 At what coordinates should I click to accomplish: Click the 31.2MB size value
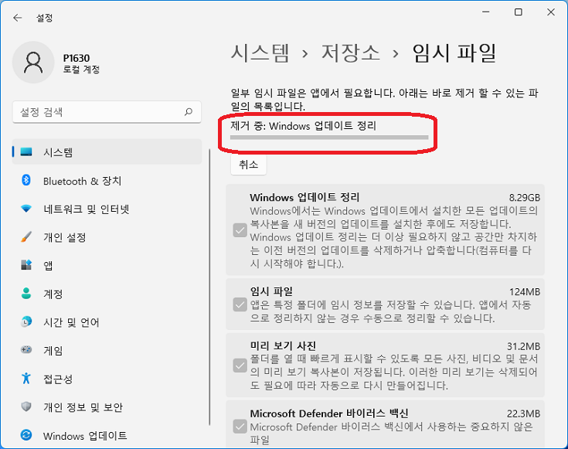(523, 346)
